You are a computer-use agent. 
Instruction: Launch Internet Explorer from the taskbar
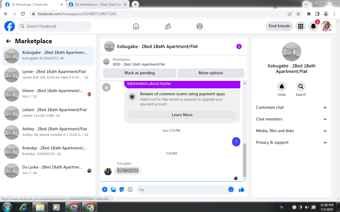[24, 207]
